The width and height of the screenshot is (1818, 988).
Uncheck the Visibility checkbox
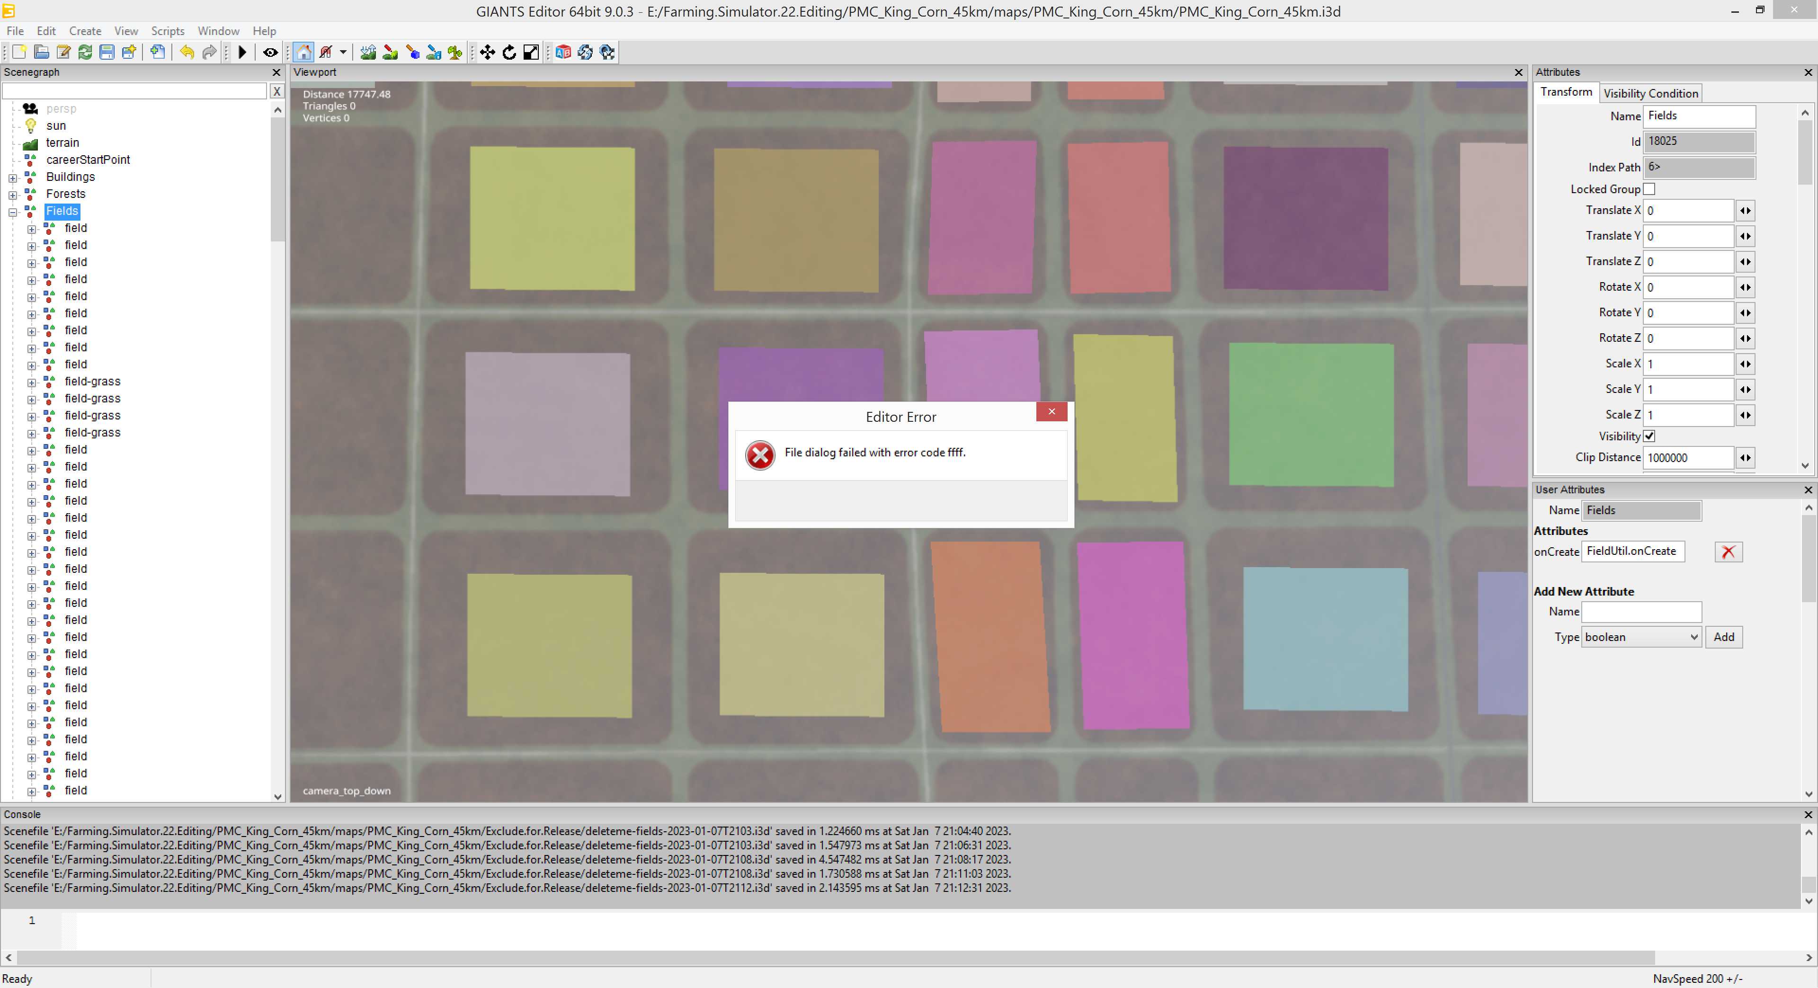pyautogui.click(x=1649, y=436)
